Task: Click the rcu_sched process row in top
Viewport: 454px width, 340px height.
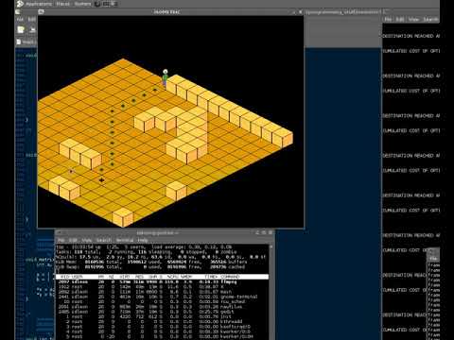Action: coord(162,301)
